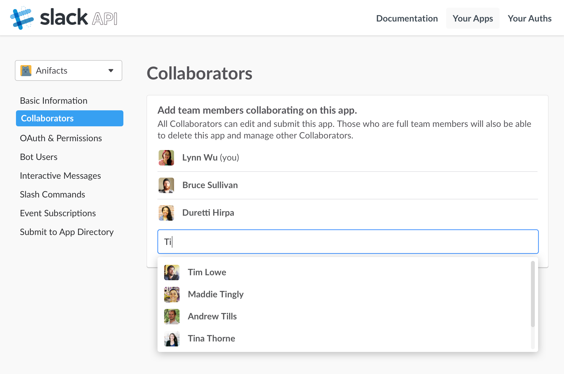The width and height of the screenshot is (564, 374).
Task: Open the Your Apps tab
Action: click(x=473, y=18)
